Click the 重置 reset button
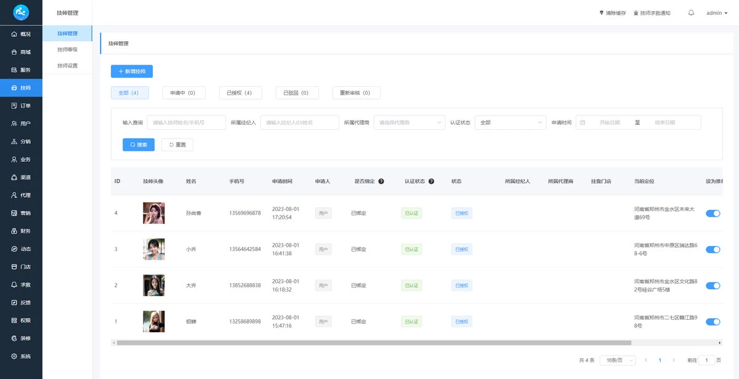This screenshot has width=739, height=379. click(177, 145)
